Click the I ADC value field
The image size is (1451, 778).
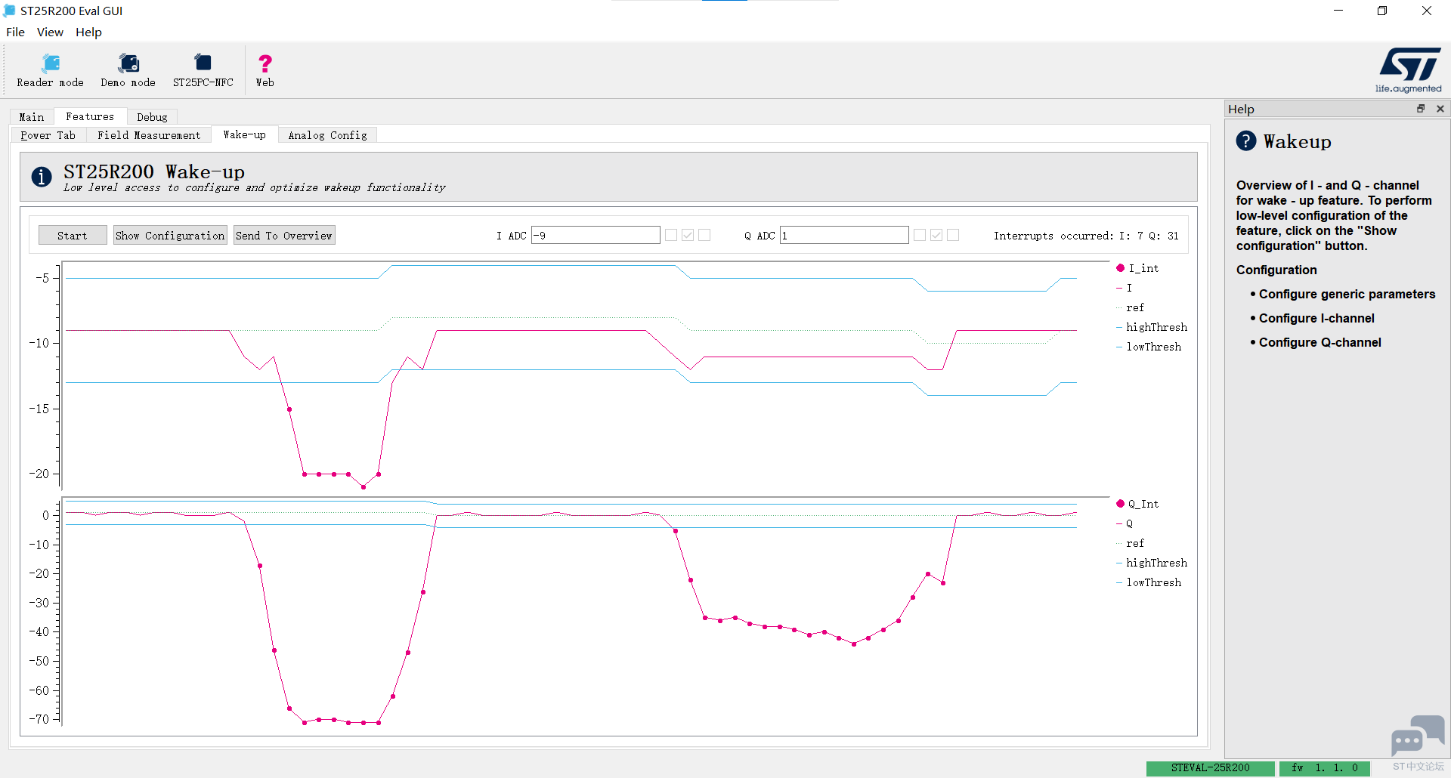click(x=596, y=236)
